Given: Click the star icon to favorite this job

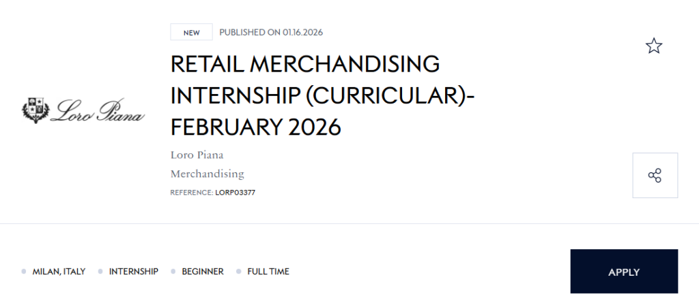Looking at the screenshot, I should 654,46.
